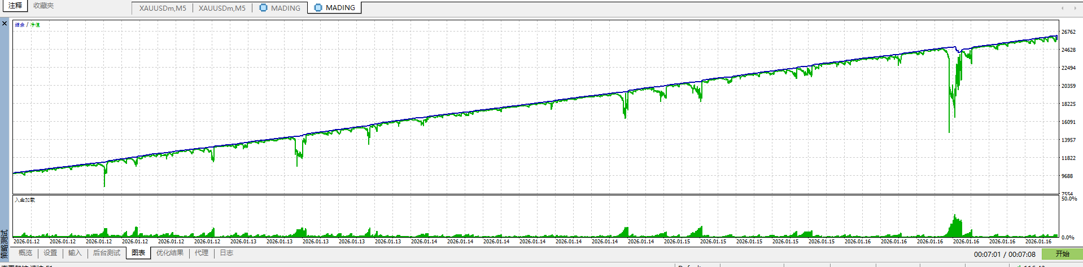This screenshot has height=267, width=1083.
Task: Click the chip icon on inactive MADING tab
Action: pyautogui.click(x=263, y=8)
